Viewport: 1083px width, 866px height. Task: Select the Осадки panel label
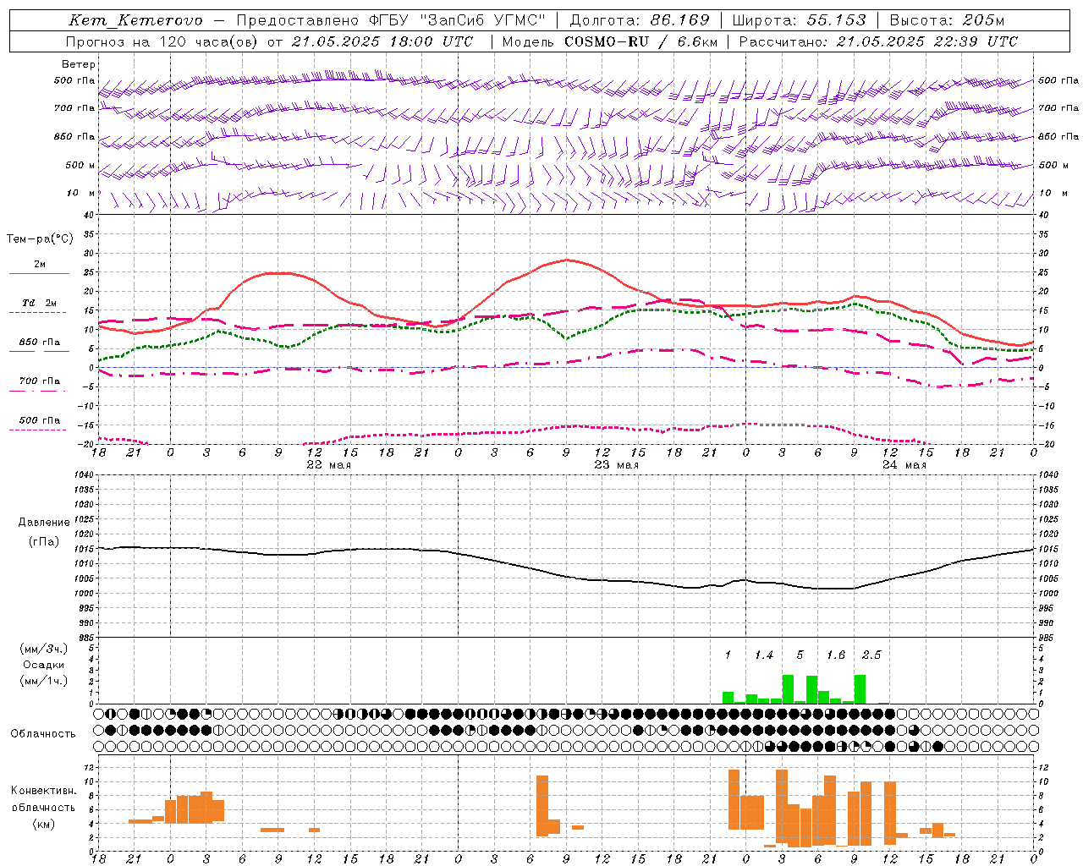coord(44,665)
